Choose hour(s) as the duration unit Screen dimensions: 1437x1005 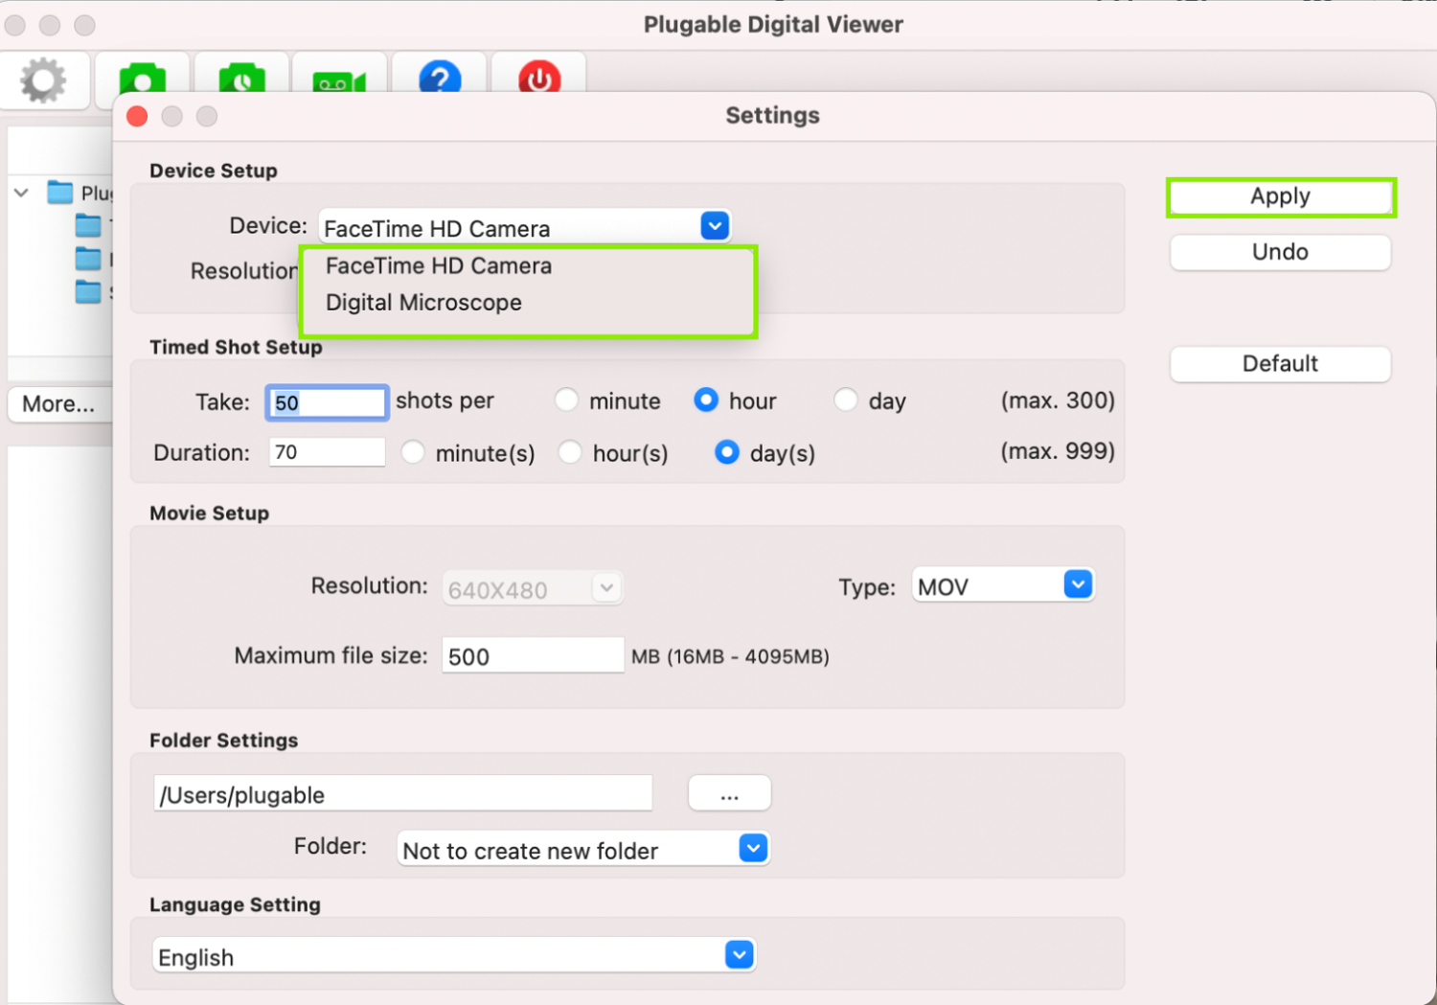570,452
